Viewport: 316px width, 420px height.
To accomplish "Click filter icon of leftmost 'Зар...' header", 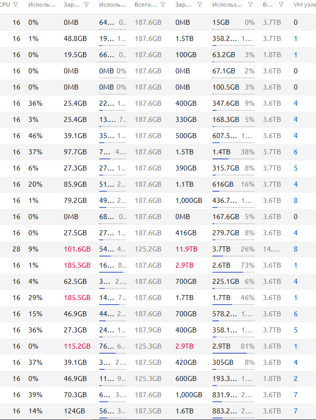I will pyautogui.click(x=86, y=5).
